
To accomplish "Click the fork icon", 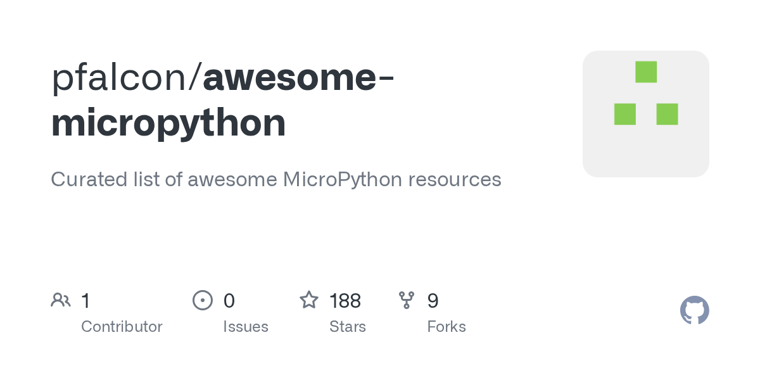I will tap(407, 300).
